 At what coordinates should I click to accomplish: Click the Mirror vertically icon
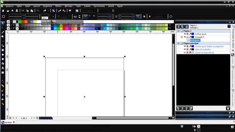click(80, 16)
